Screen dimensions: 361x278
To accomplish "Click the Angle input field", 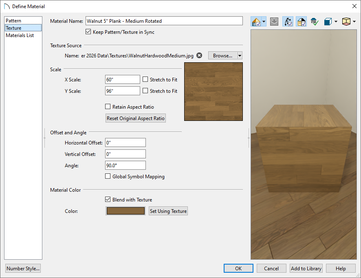I will 125,165.
